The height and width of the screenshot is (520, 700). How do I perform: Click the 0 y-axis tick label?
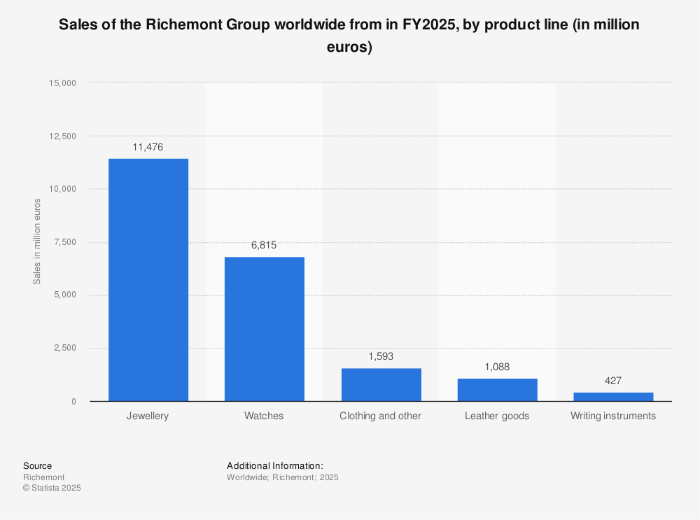coord(73,402)
